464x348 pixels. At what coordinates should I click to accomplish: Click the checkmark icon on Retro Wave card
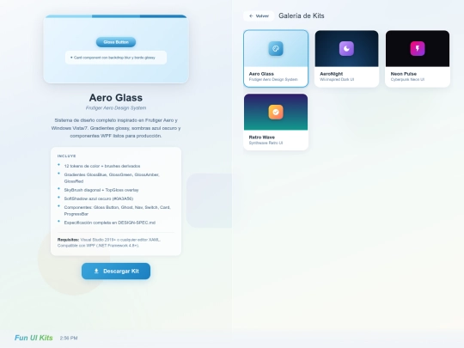pyautogui.click(x=276, y=113)
